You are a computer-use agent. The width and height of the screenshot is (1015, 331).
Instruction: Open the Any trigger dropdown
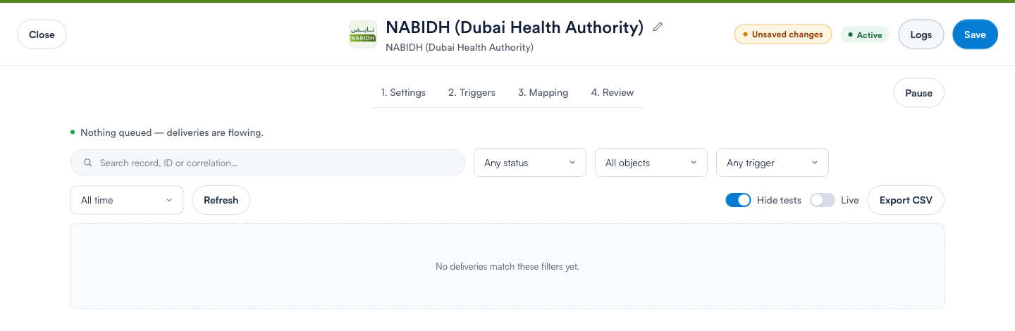(x=773, y=163)
